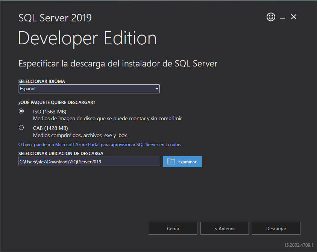Select the CAB (1428 MB) radio option

[x=21, y=128]
